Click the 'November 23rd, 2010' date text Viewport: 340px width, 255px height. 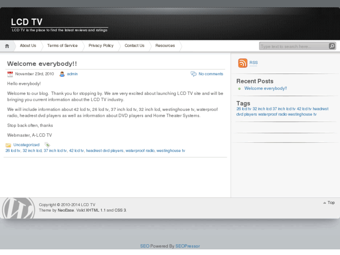(x=35, y=74)
